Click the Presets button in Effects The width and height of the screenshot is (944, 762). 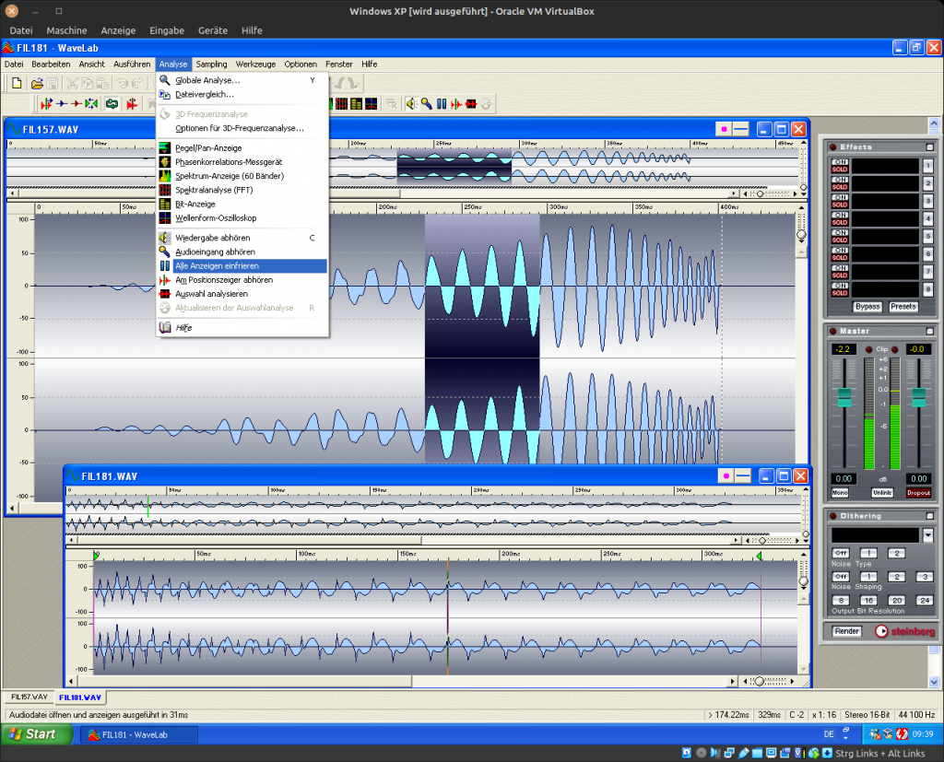coord(903,307)
